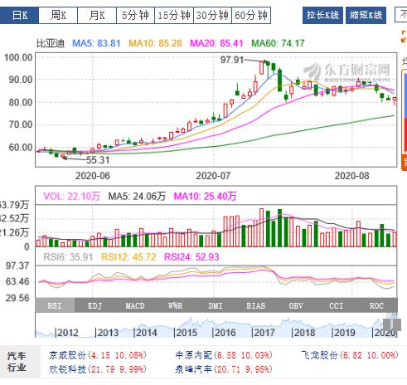407x385 pixels.
Task: Open the 60分钟 chart tab
Action: click(x=251, y=16)
